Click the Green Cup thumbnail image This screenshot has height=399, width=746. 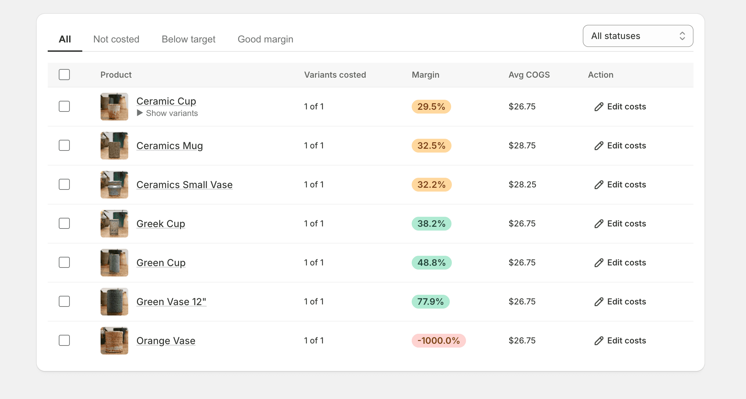[114, 263]
